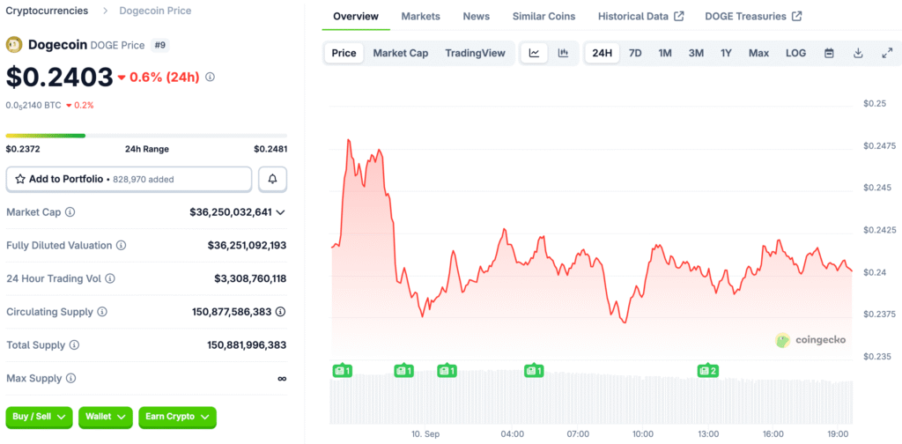Click the price alert bell icon
The height and width of the screenshot is (444, 902).
[273, 179]
